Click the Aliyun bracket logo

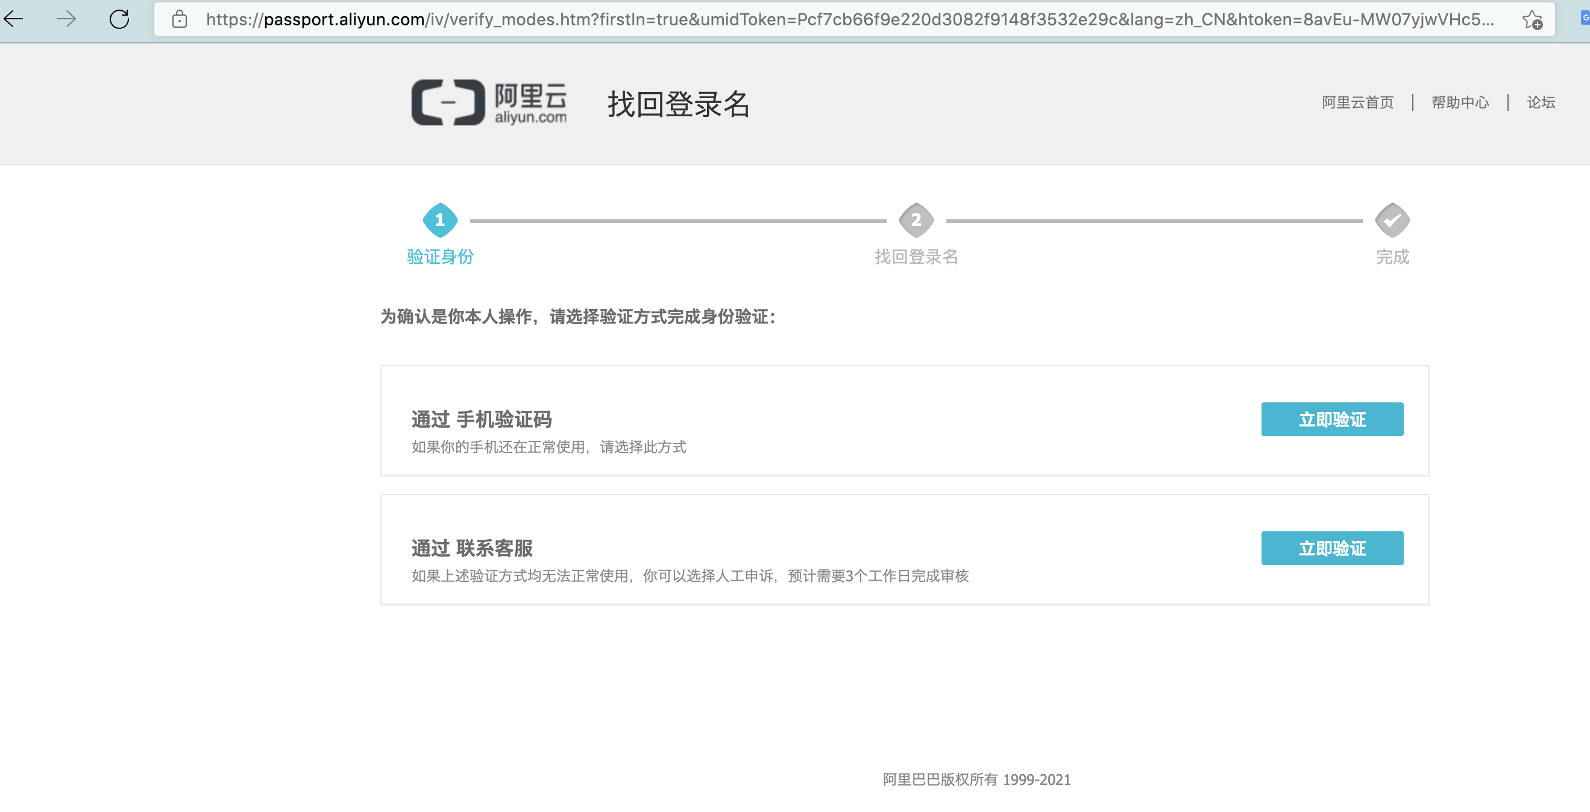pos(448,102)
